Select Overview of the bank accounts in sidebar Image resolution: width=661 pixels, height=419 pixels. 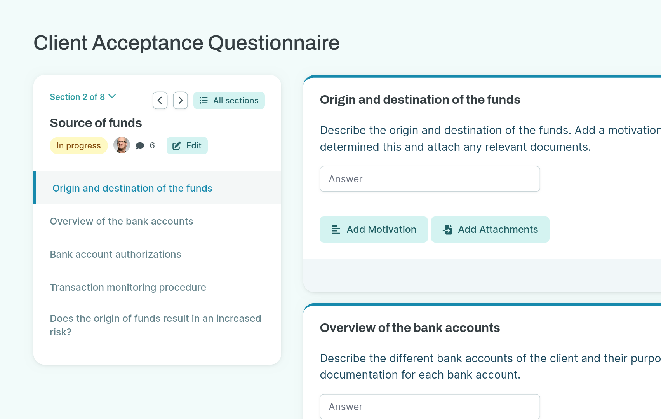click(122, 221)
